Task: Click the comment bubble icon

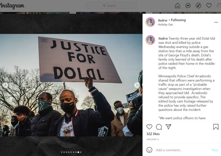Action: [159, 127]
